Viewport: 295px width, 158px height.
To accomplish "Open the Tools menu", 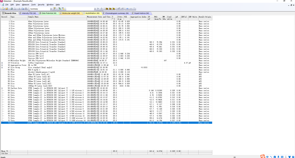I will 33,5.
